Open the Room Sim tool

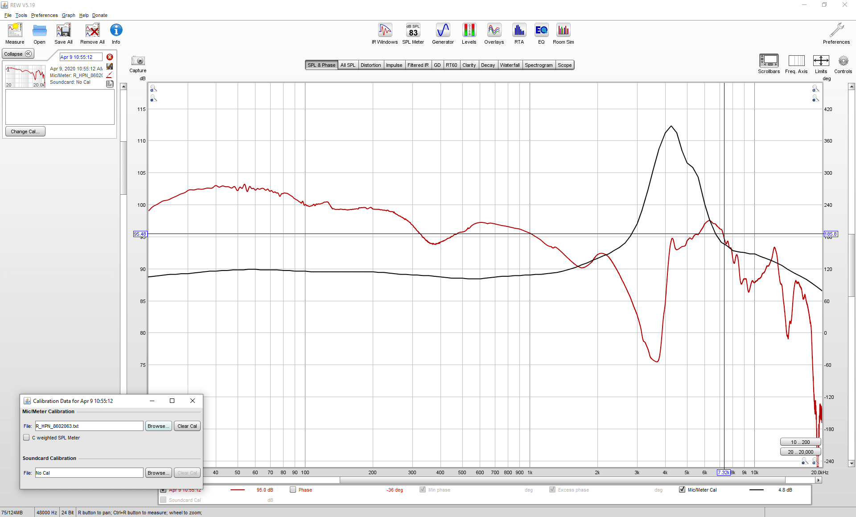coord(564,34)
